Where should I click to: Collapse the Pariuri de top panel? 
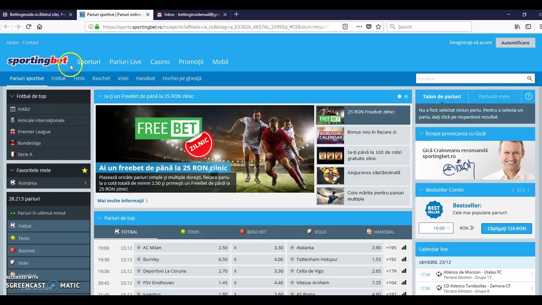click(x=100, y=218)
